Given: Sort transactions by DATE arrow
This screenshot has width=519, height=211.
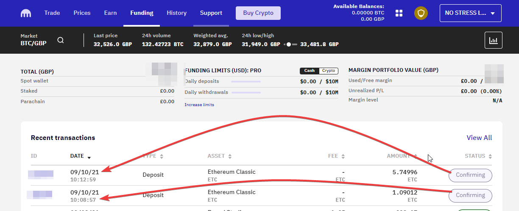Looking at the screenshot, I should [x=89, y=158].
